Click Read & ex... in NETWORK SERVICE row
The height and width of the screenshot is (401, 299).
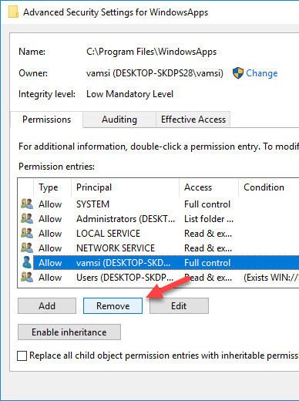click(x=208, y=248)
